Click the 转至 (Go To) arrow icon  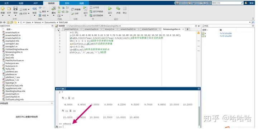coord(34,9)
